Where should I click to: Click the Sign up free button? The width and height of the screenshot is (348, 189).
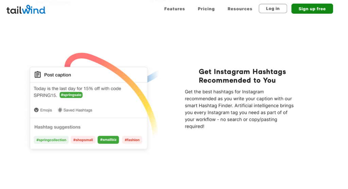[312, 9]
